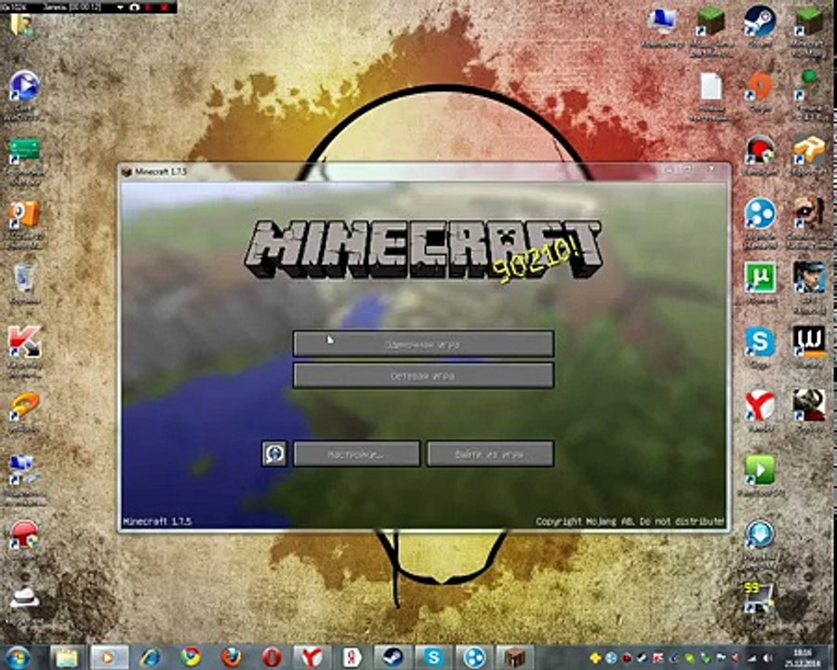Open the white hat icon on desktop
Screen dimensions: 837x670
24,597
